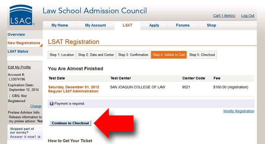
Task: Select Overview in the sidebar
Action: point(16,34)
